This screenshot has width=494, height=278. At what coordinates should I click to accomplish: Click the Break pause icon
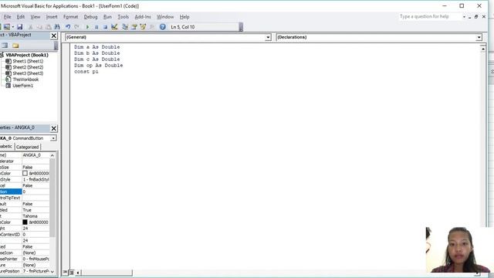click(96, 27)
